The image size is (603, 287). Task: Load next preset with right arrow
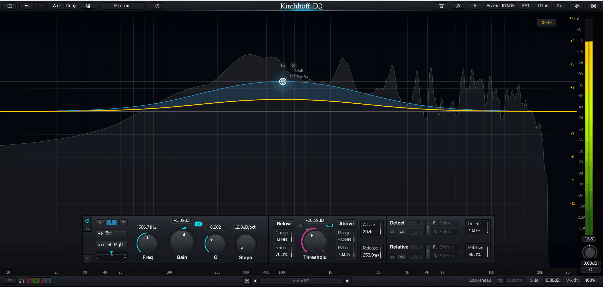pos(347,281)
